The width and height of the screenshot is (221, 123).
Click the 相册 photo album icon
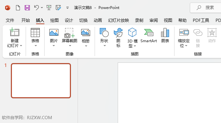click(86, 33)
